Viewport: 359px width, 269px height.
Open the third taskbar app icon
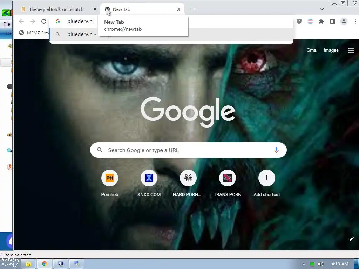[61, 264]
